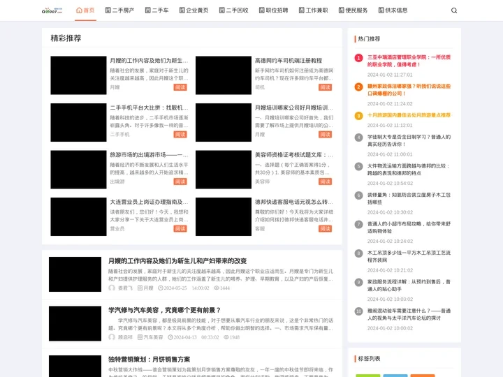Open the 二手房产 menu item
Viewport: 503px width, 377px height.
(120, 10)
